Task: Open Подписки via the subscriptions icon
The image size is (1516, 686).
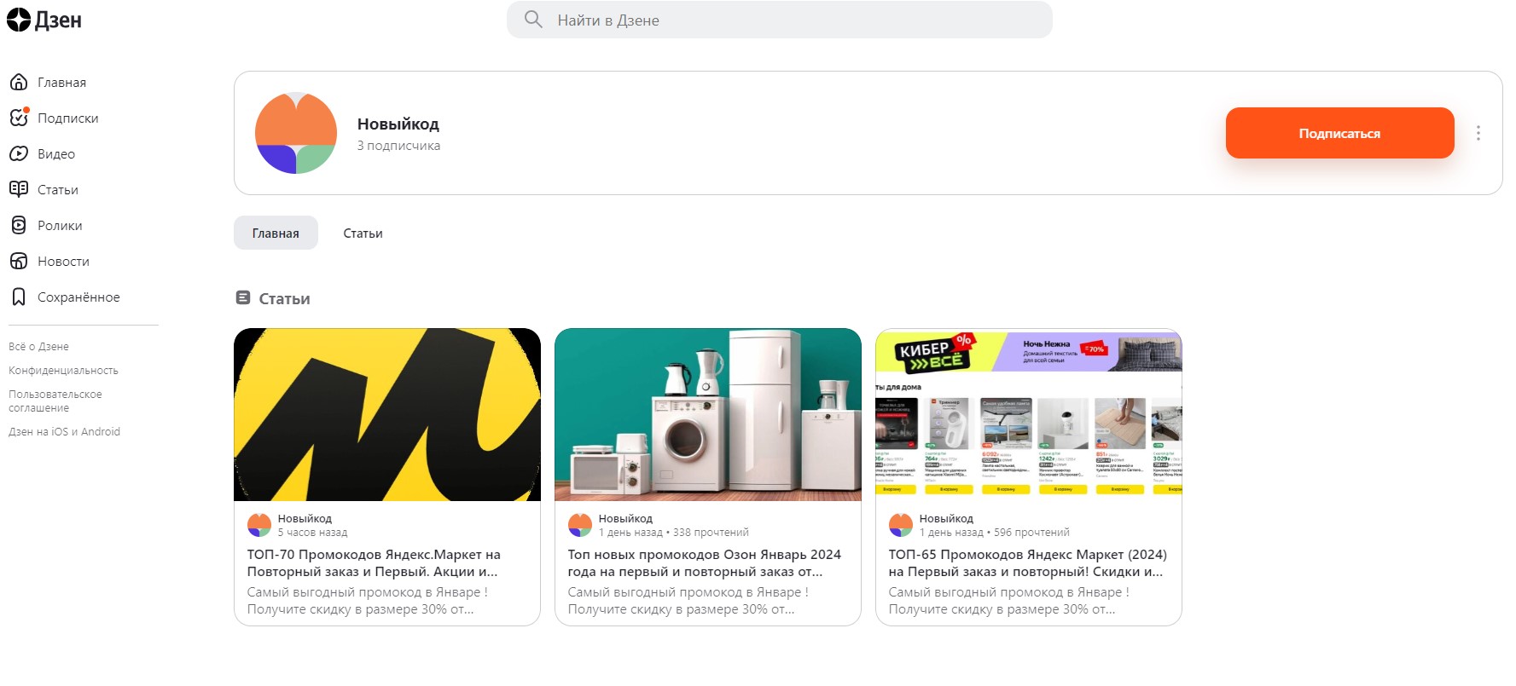Action: [19, 118]
